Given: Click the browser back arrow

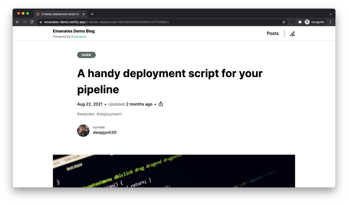Looking at the screenshot, I should [17, 22].
